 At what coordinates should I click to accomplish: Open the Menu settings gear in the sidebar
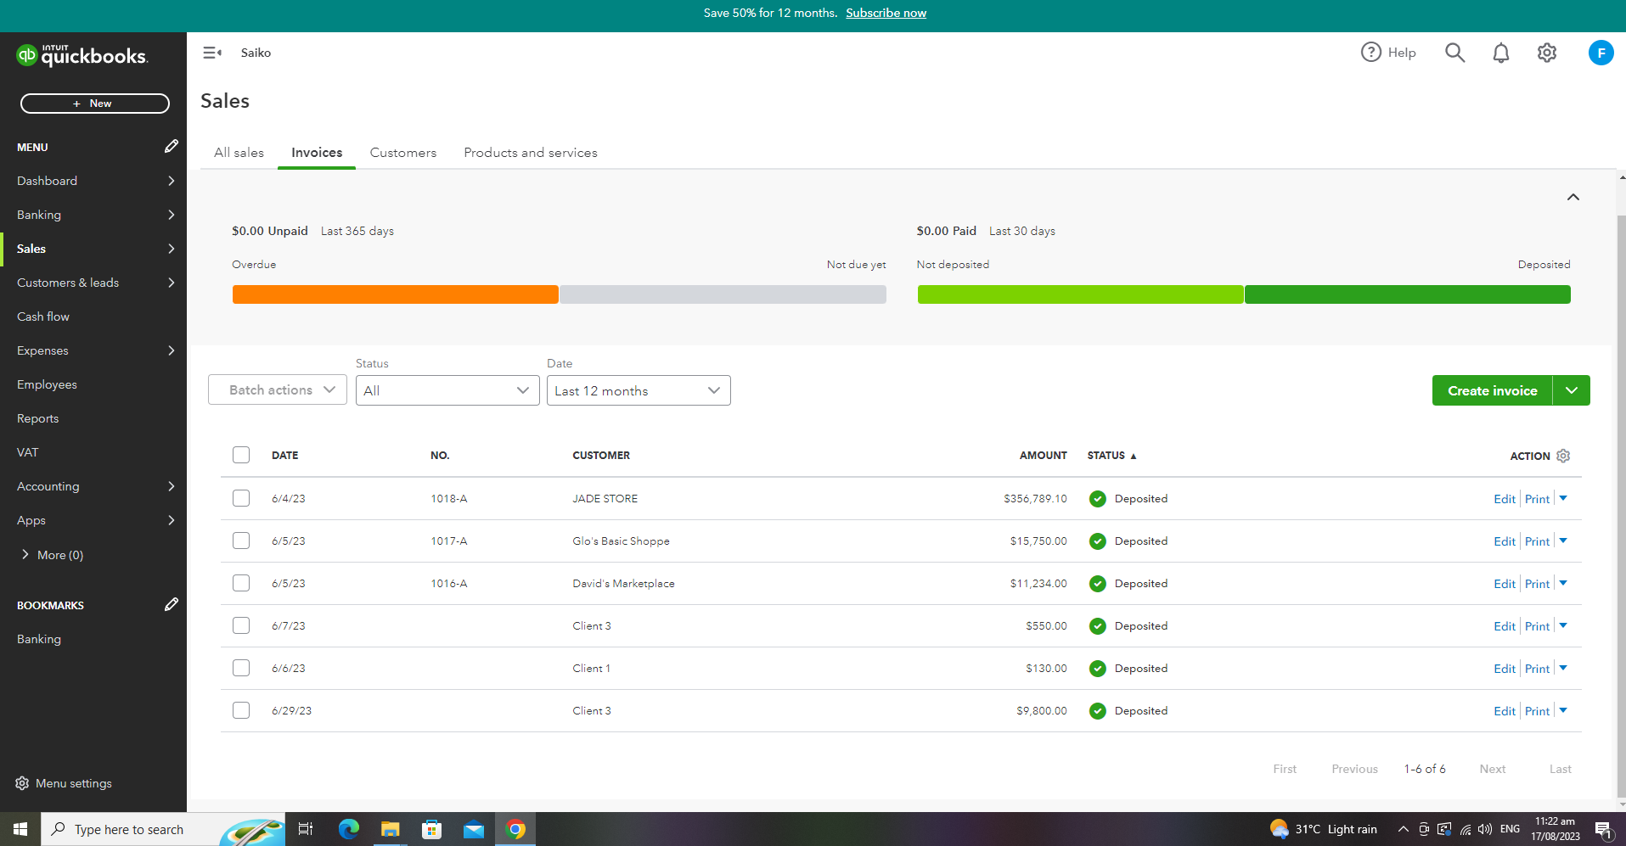[x=22, y=783]
